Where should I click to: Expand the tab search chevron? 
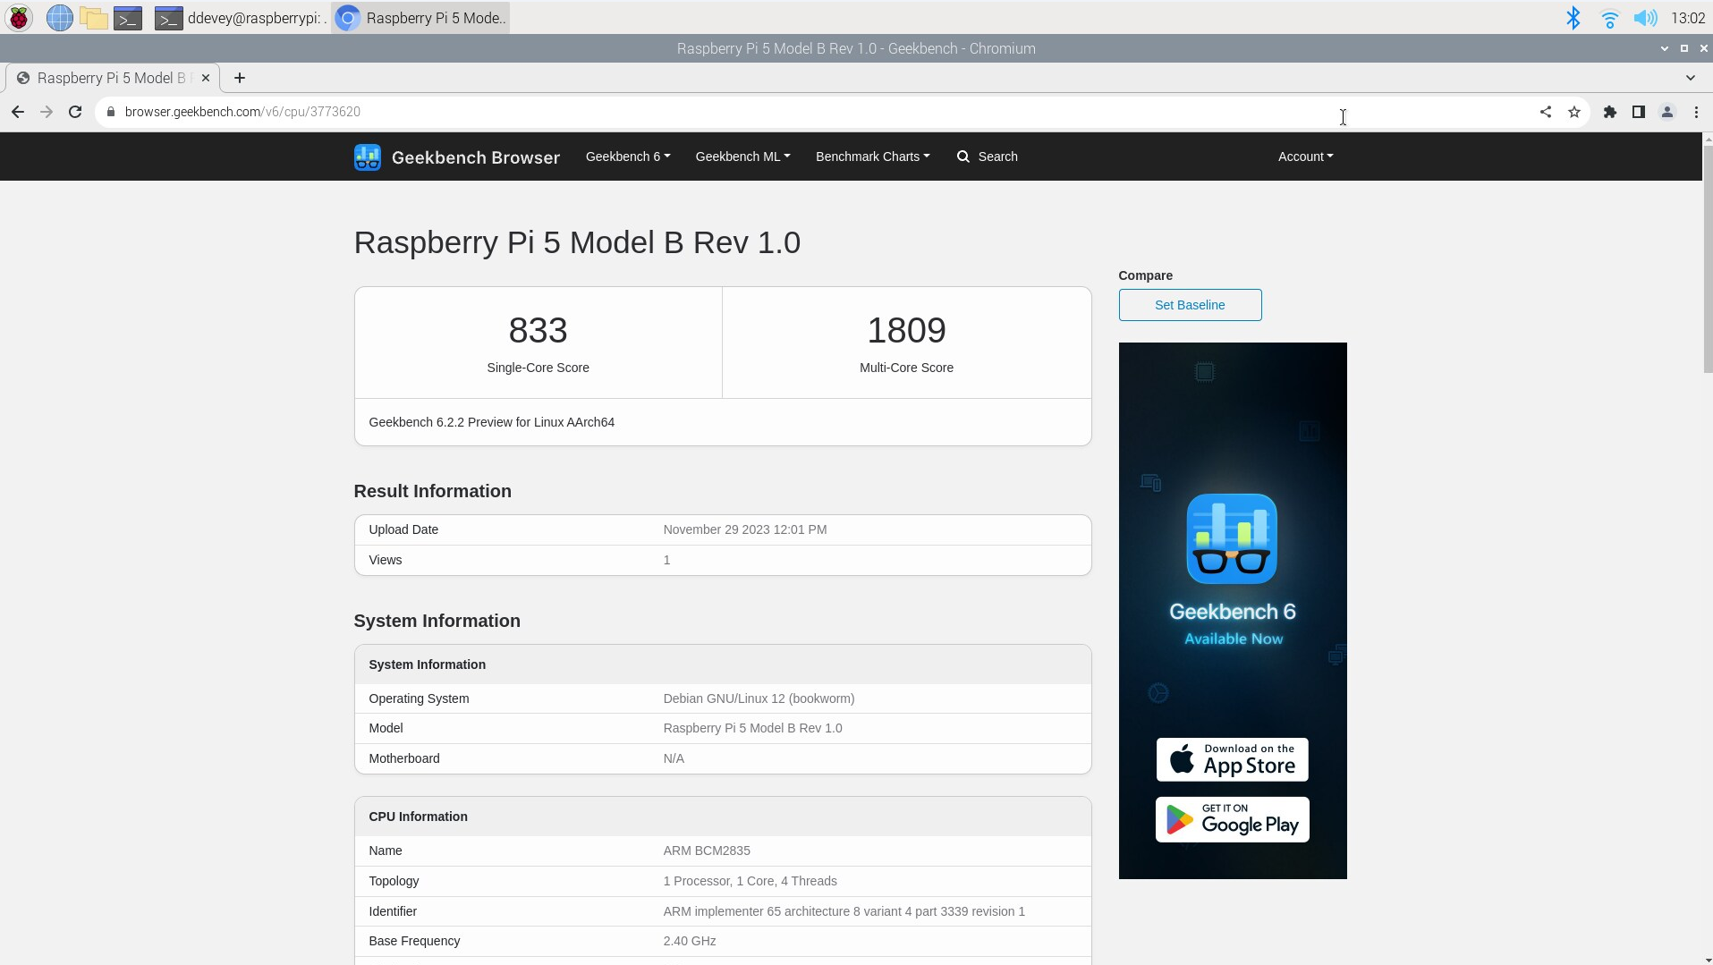[1691, 78]
